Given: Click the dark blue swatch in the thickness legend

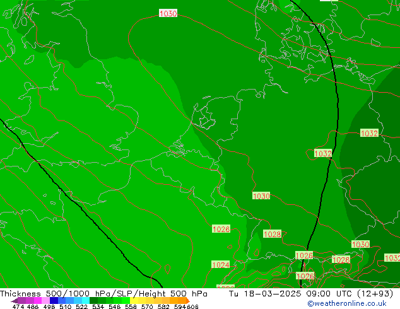Looking at the screenshot, I should coord(54,301).
